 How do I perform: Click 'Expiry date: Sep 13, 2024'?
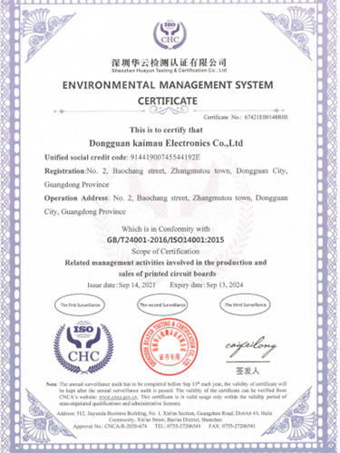207,284
